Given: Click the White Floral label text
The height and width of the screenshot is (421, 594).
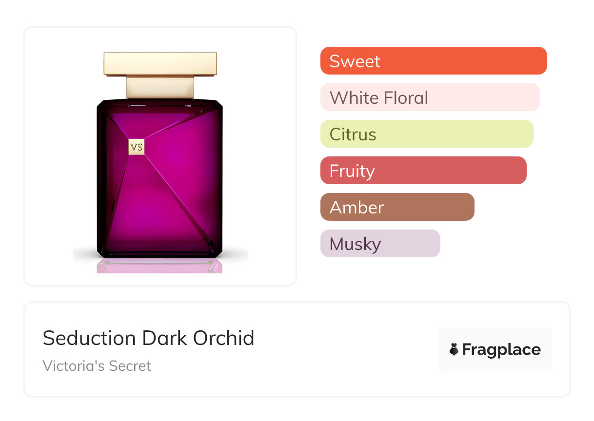Looking at the screenshot, I should [x=378, y=98].
